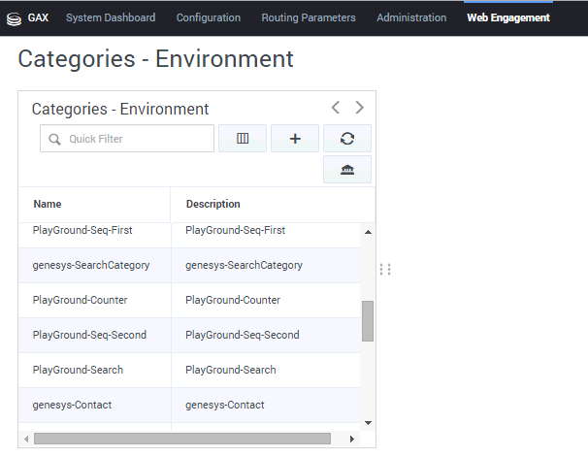588x457 pixels.
Task: Open the column chooser icon
Action: click(x=243, y=139)
